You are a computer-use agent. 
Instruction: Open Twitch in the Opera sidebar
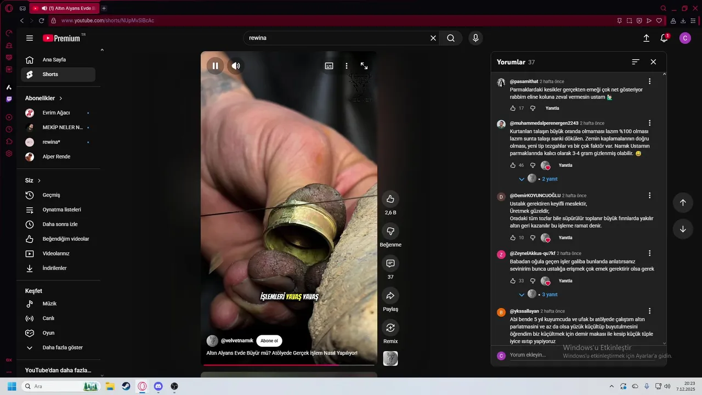9,99
